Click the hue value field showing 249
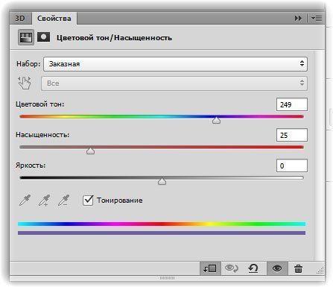333x287 pixels. (x=292, y=104)
